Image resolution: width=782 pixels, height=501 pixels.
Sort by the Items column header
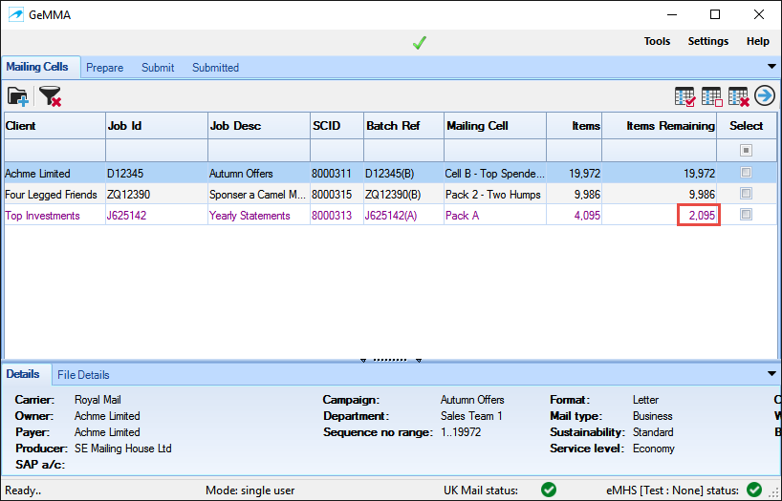coord(574,126)
